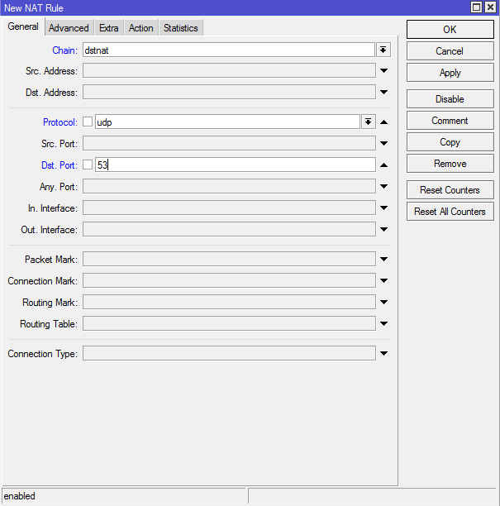Switch to the Action tab
The width and height of the screenshot is (500, 506).
[x=141, y=28]
